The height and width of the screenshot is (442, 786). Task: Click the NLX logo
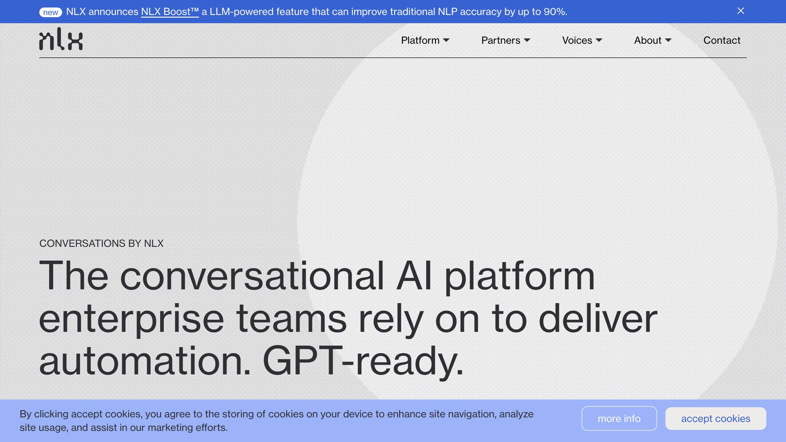(61, 39)
